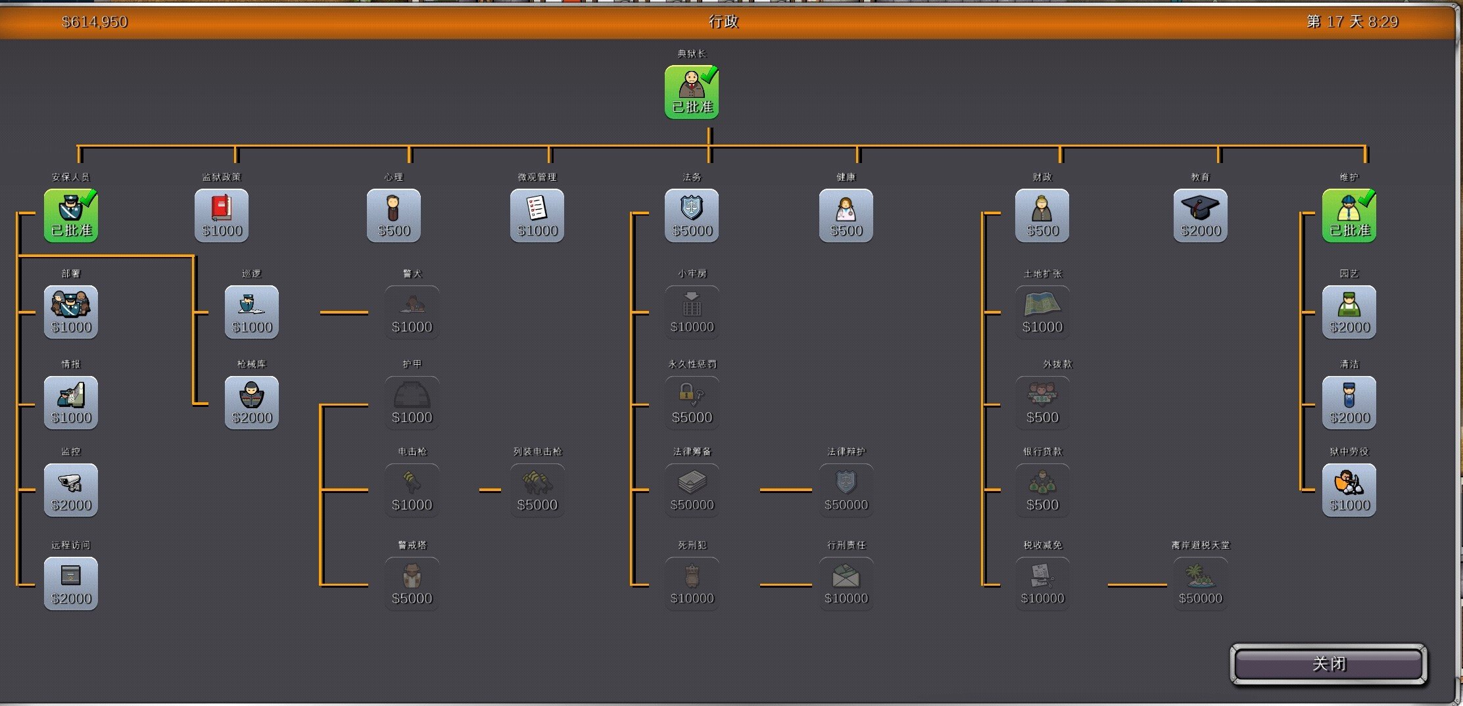Click approved Security Chief (安保人员) icon
Viewport: 1463px width, 706px height.
[71, 216]
